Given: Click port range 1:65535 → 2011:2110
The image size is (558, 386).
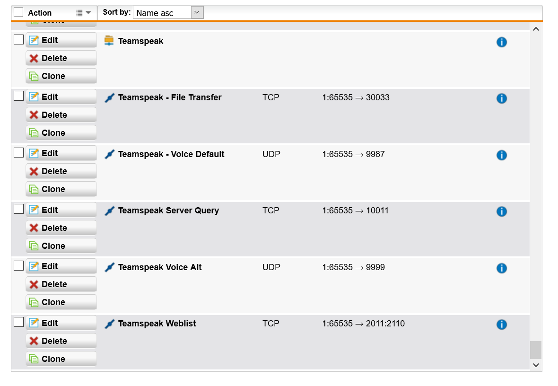Looking at the screenshot, I should (x=363, y=324).
